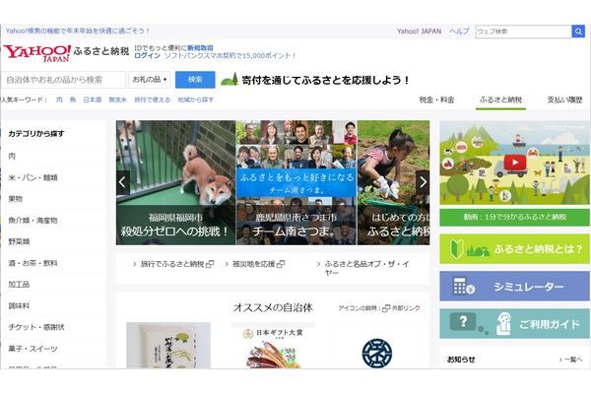591x394 pixels.
Task: Open the ヘルプ link
Action: tap(459, 32)
